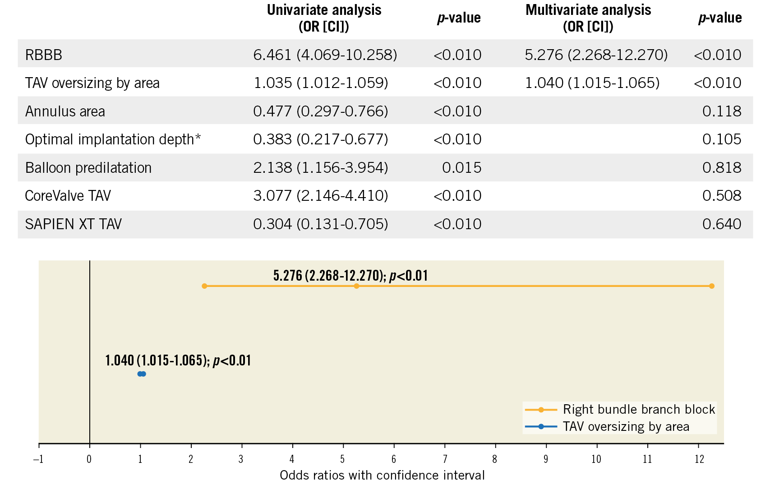Select the Multivariate analysis column header

click(x=588, y=18)
